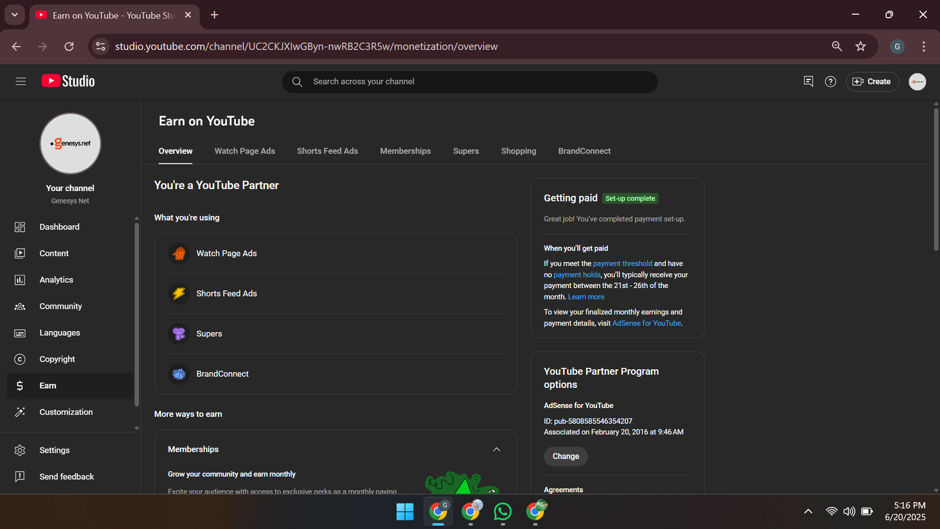Show hidden icons in system tray

point(808,511)
